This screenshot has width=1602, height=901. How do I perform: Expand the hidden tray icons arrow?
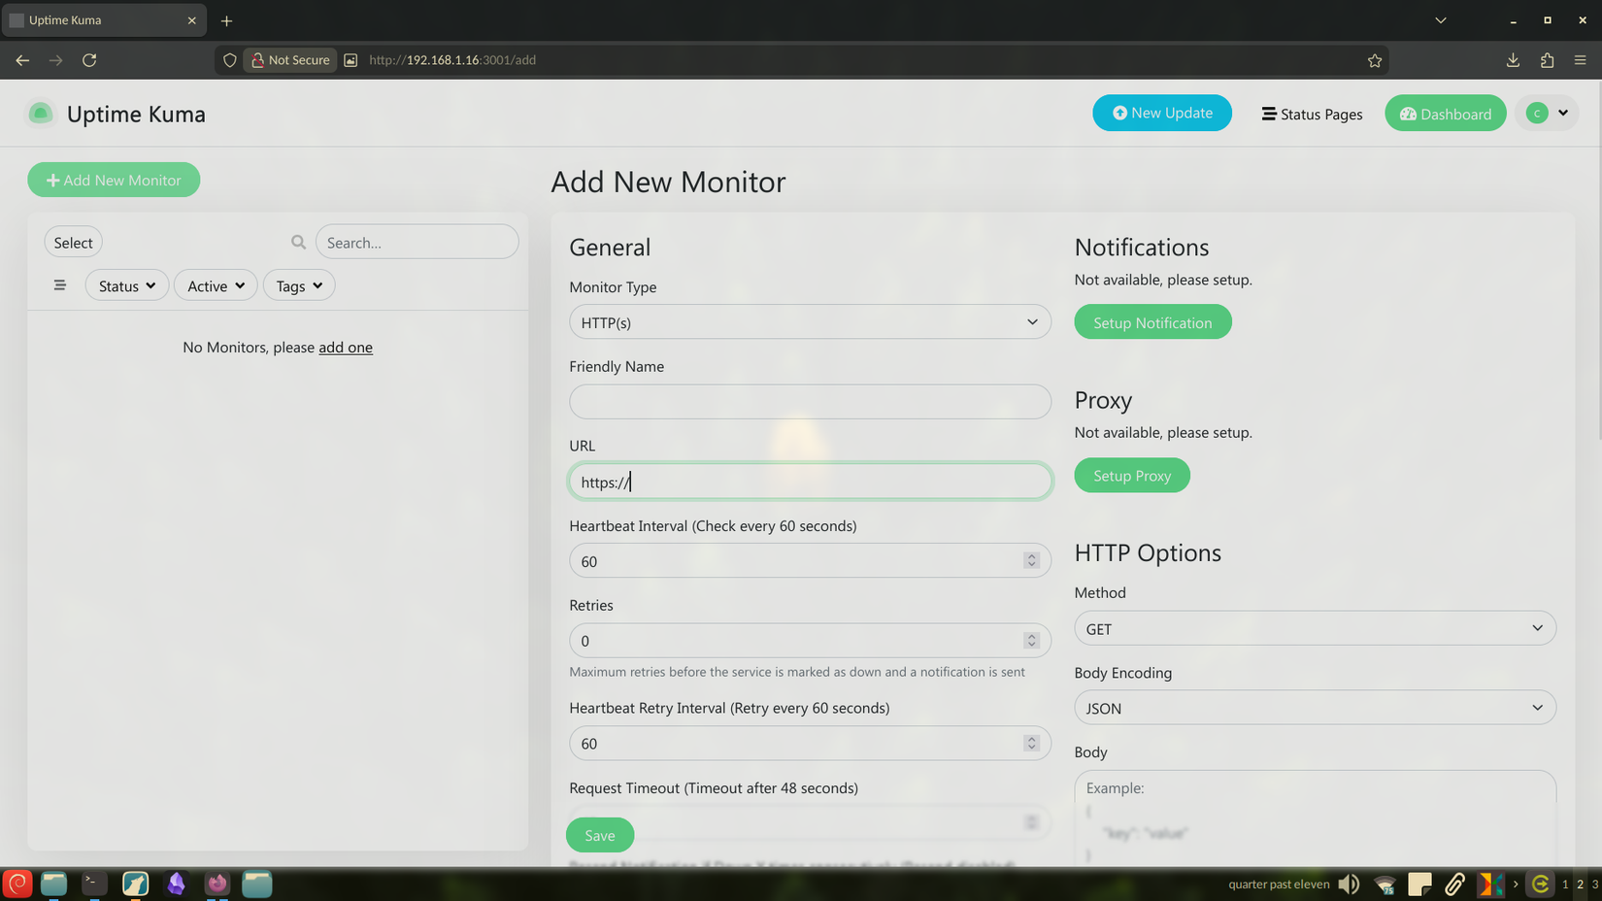(x=1516, y=884)
